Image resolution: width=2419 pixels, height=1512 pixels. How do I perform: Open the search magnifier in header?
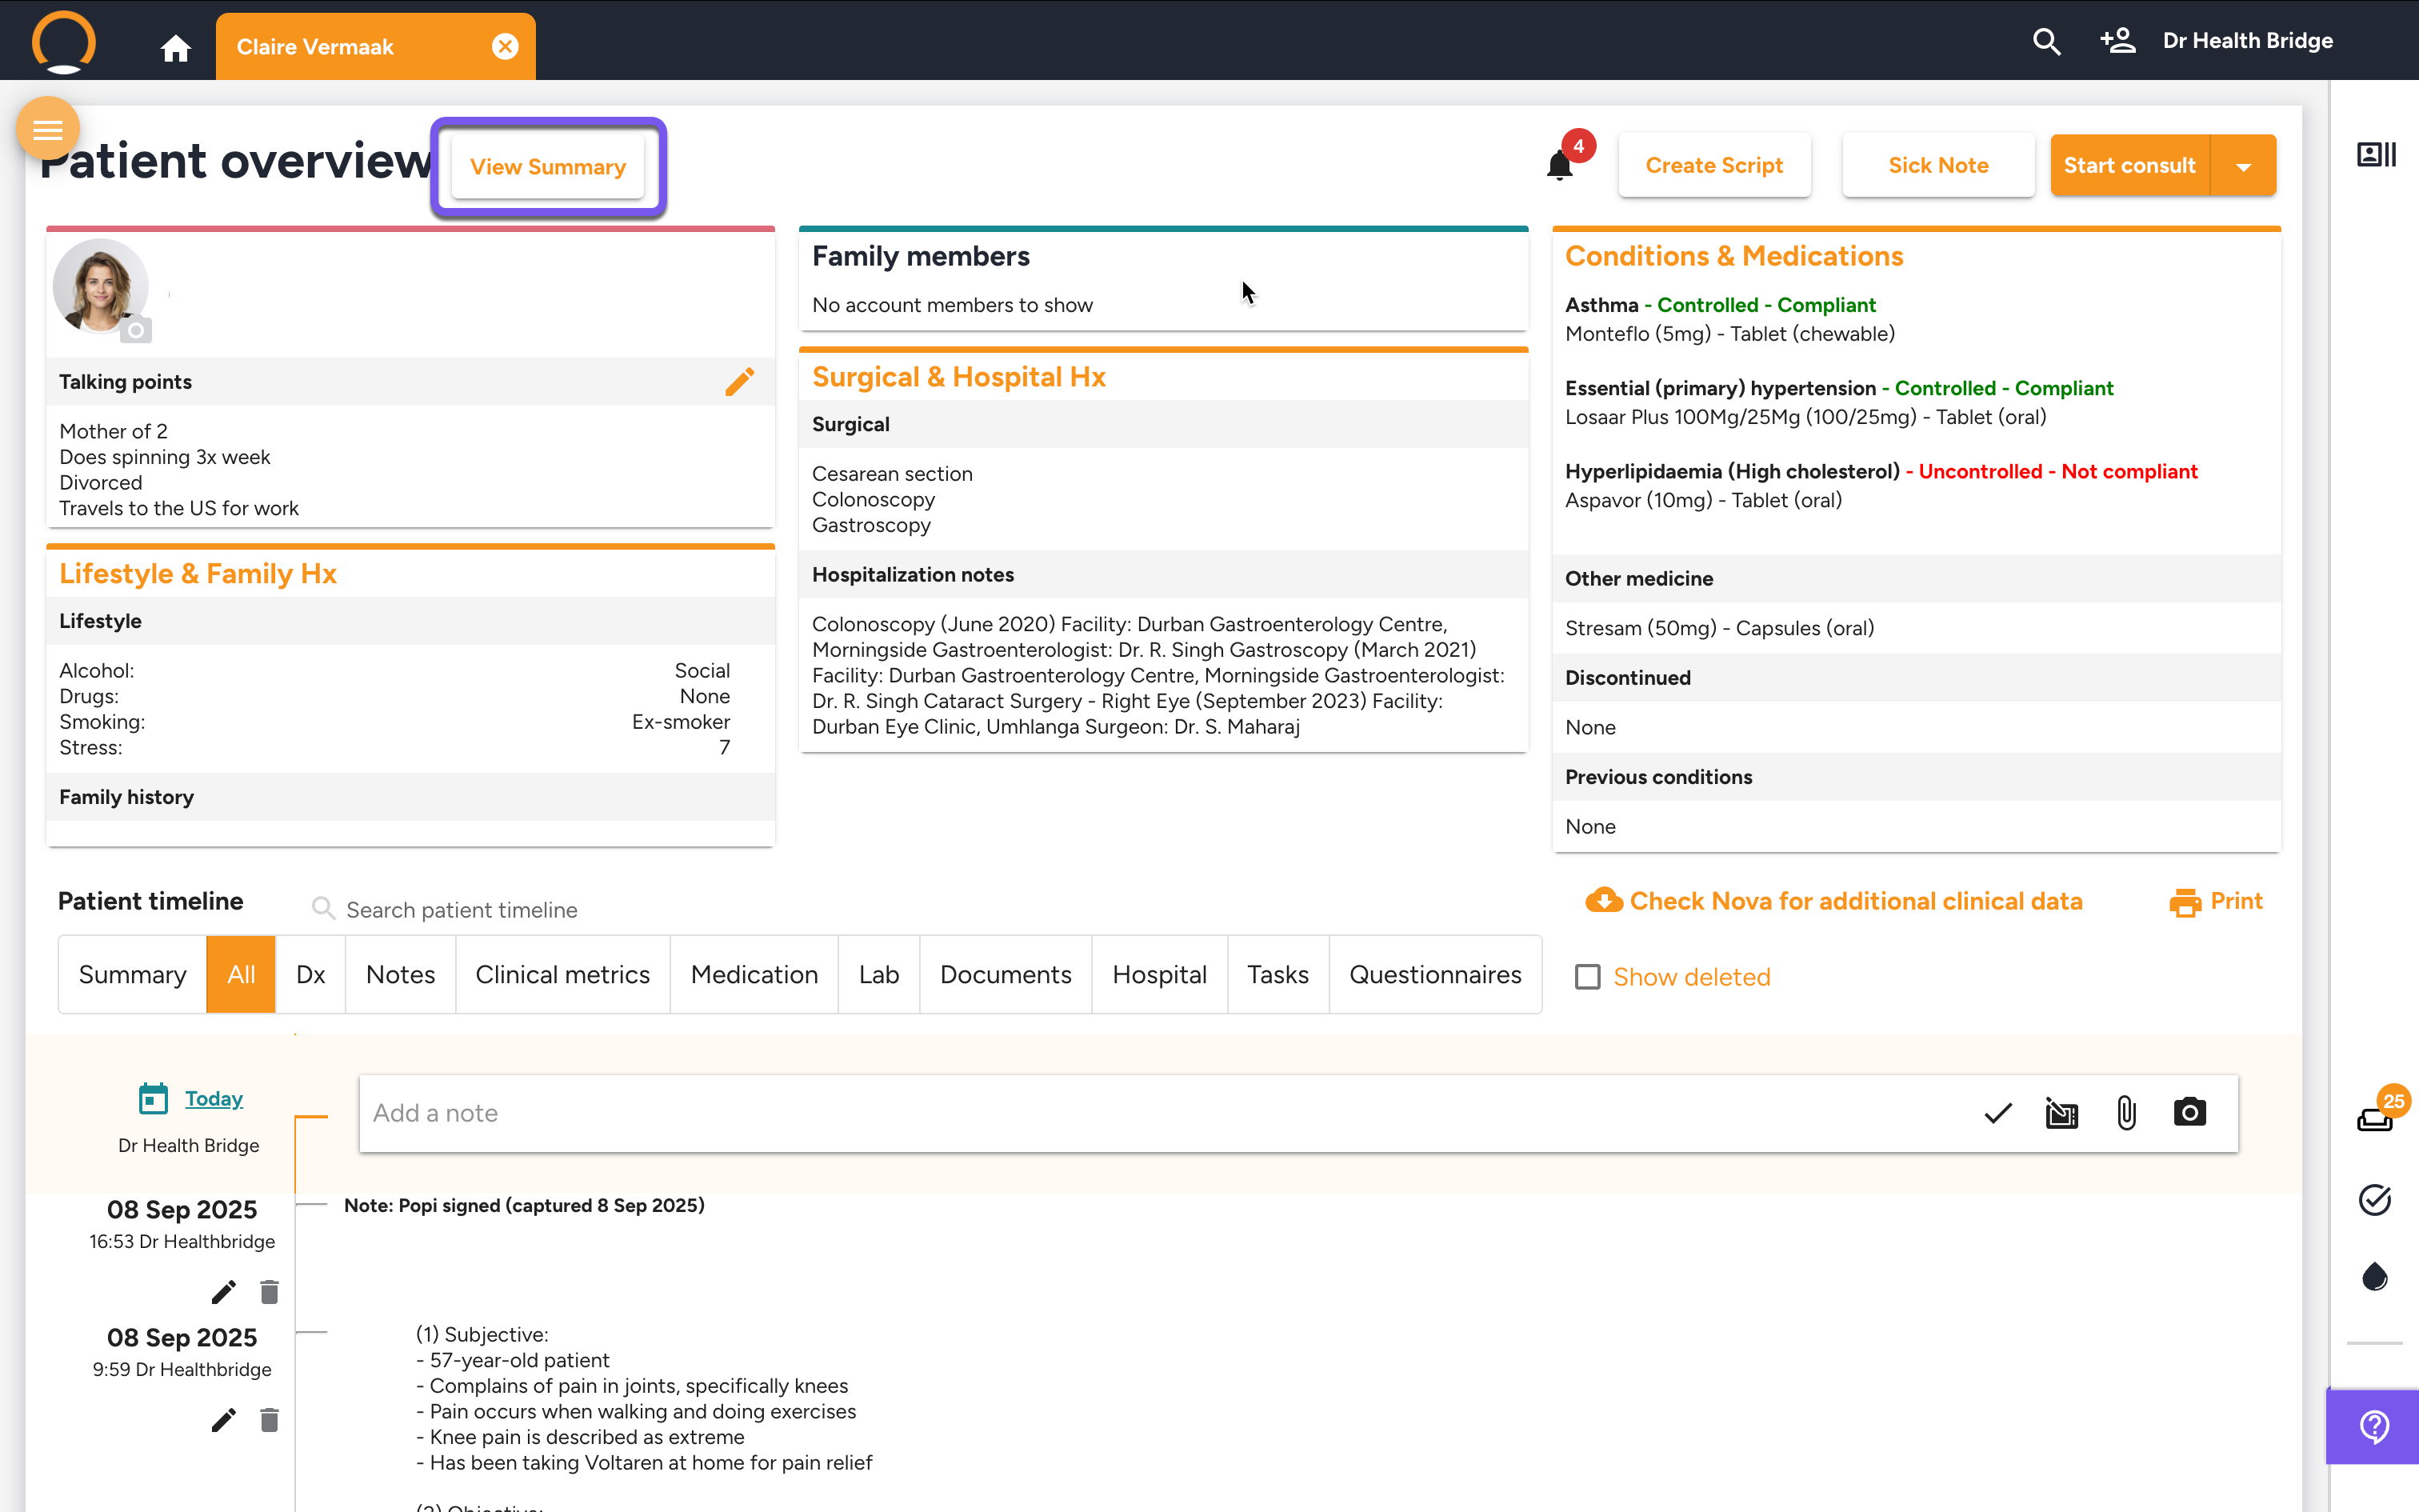[x=2045, y=41]
